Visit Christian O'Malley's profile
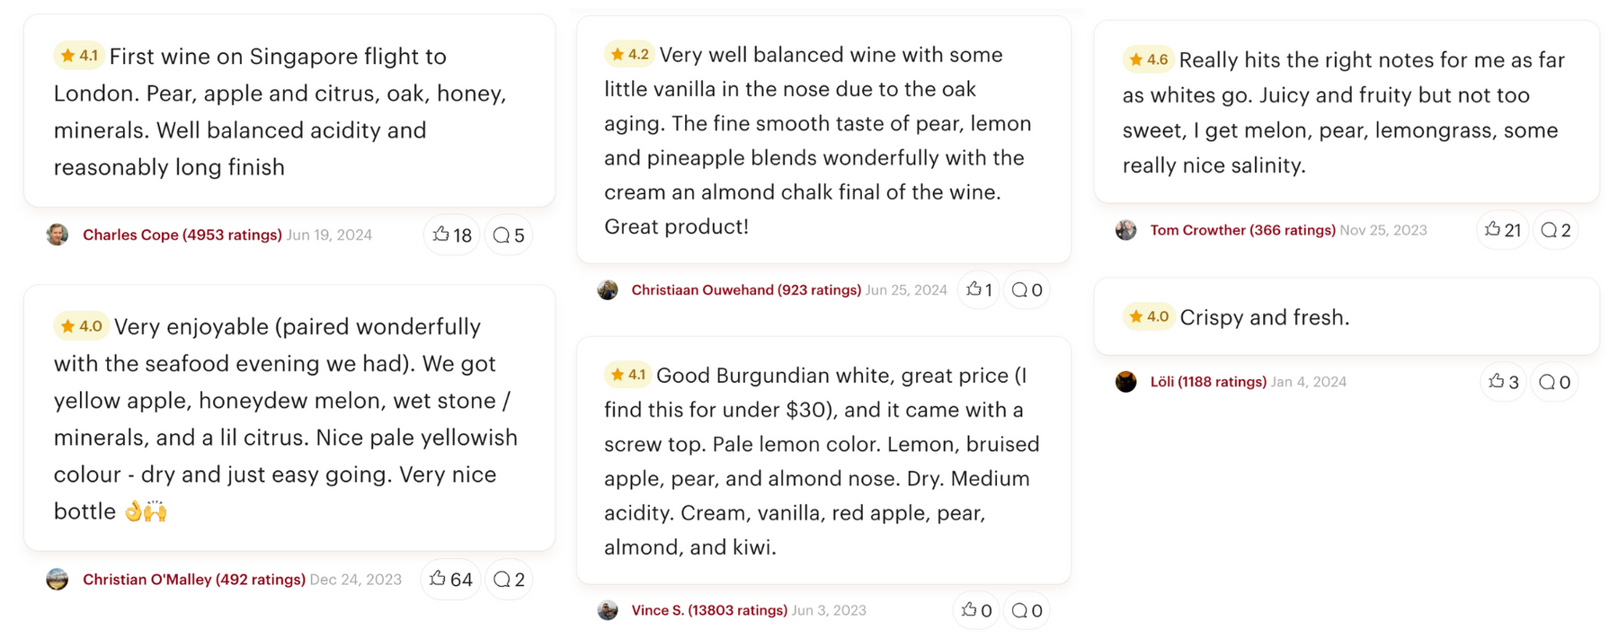 (193, 580)
